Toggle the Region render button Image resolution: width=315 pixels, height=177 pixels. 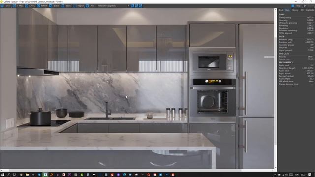tap(79, 6)
